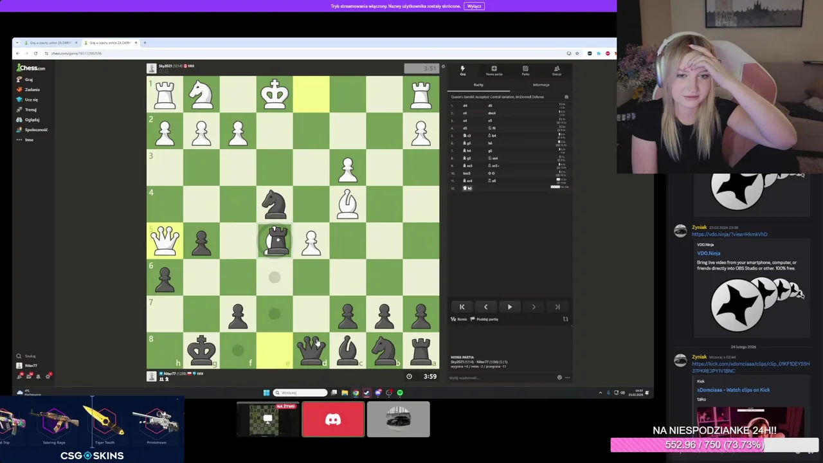The height and width of the screenshot is (463, 823).
Task: Click the chat message input field
Action: click(502, 377)
